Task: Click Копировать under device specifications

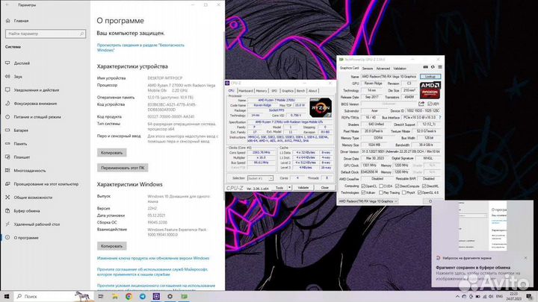Action: pyautogui.click(x=112, y=153)
